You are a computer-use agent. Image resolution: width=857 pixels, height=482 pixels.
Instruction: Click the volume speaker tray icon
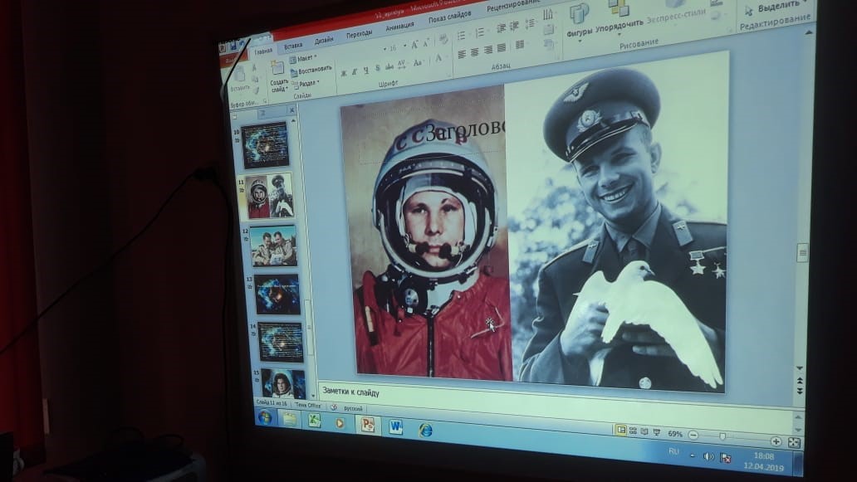click(x=708, y=456)
